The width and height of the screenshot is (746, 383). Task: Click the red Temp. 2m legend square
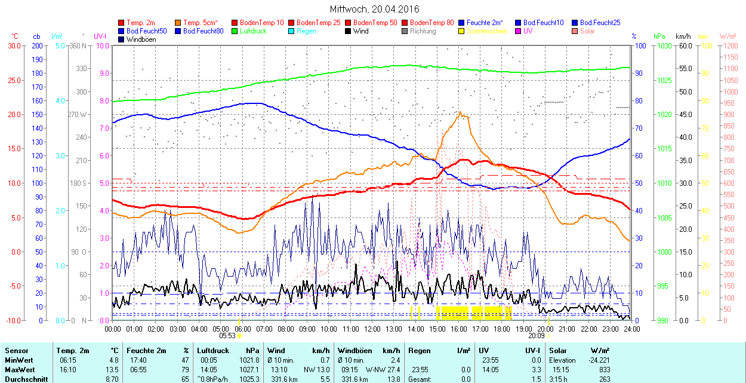122,22
